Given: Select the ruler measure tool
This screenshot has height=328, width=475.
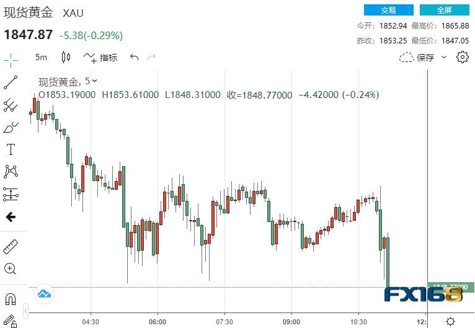Looking at the screenshot, I should [11, 247].
